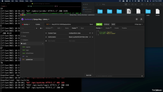The image size is (163, 92).
Task: Select the POST register request
Action: pyautogui.click(x=32, y=47)
